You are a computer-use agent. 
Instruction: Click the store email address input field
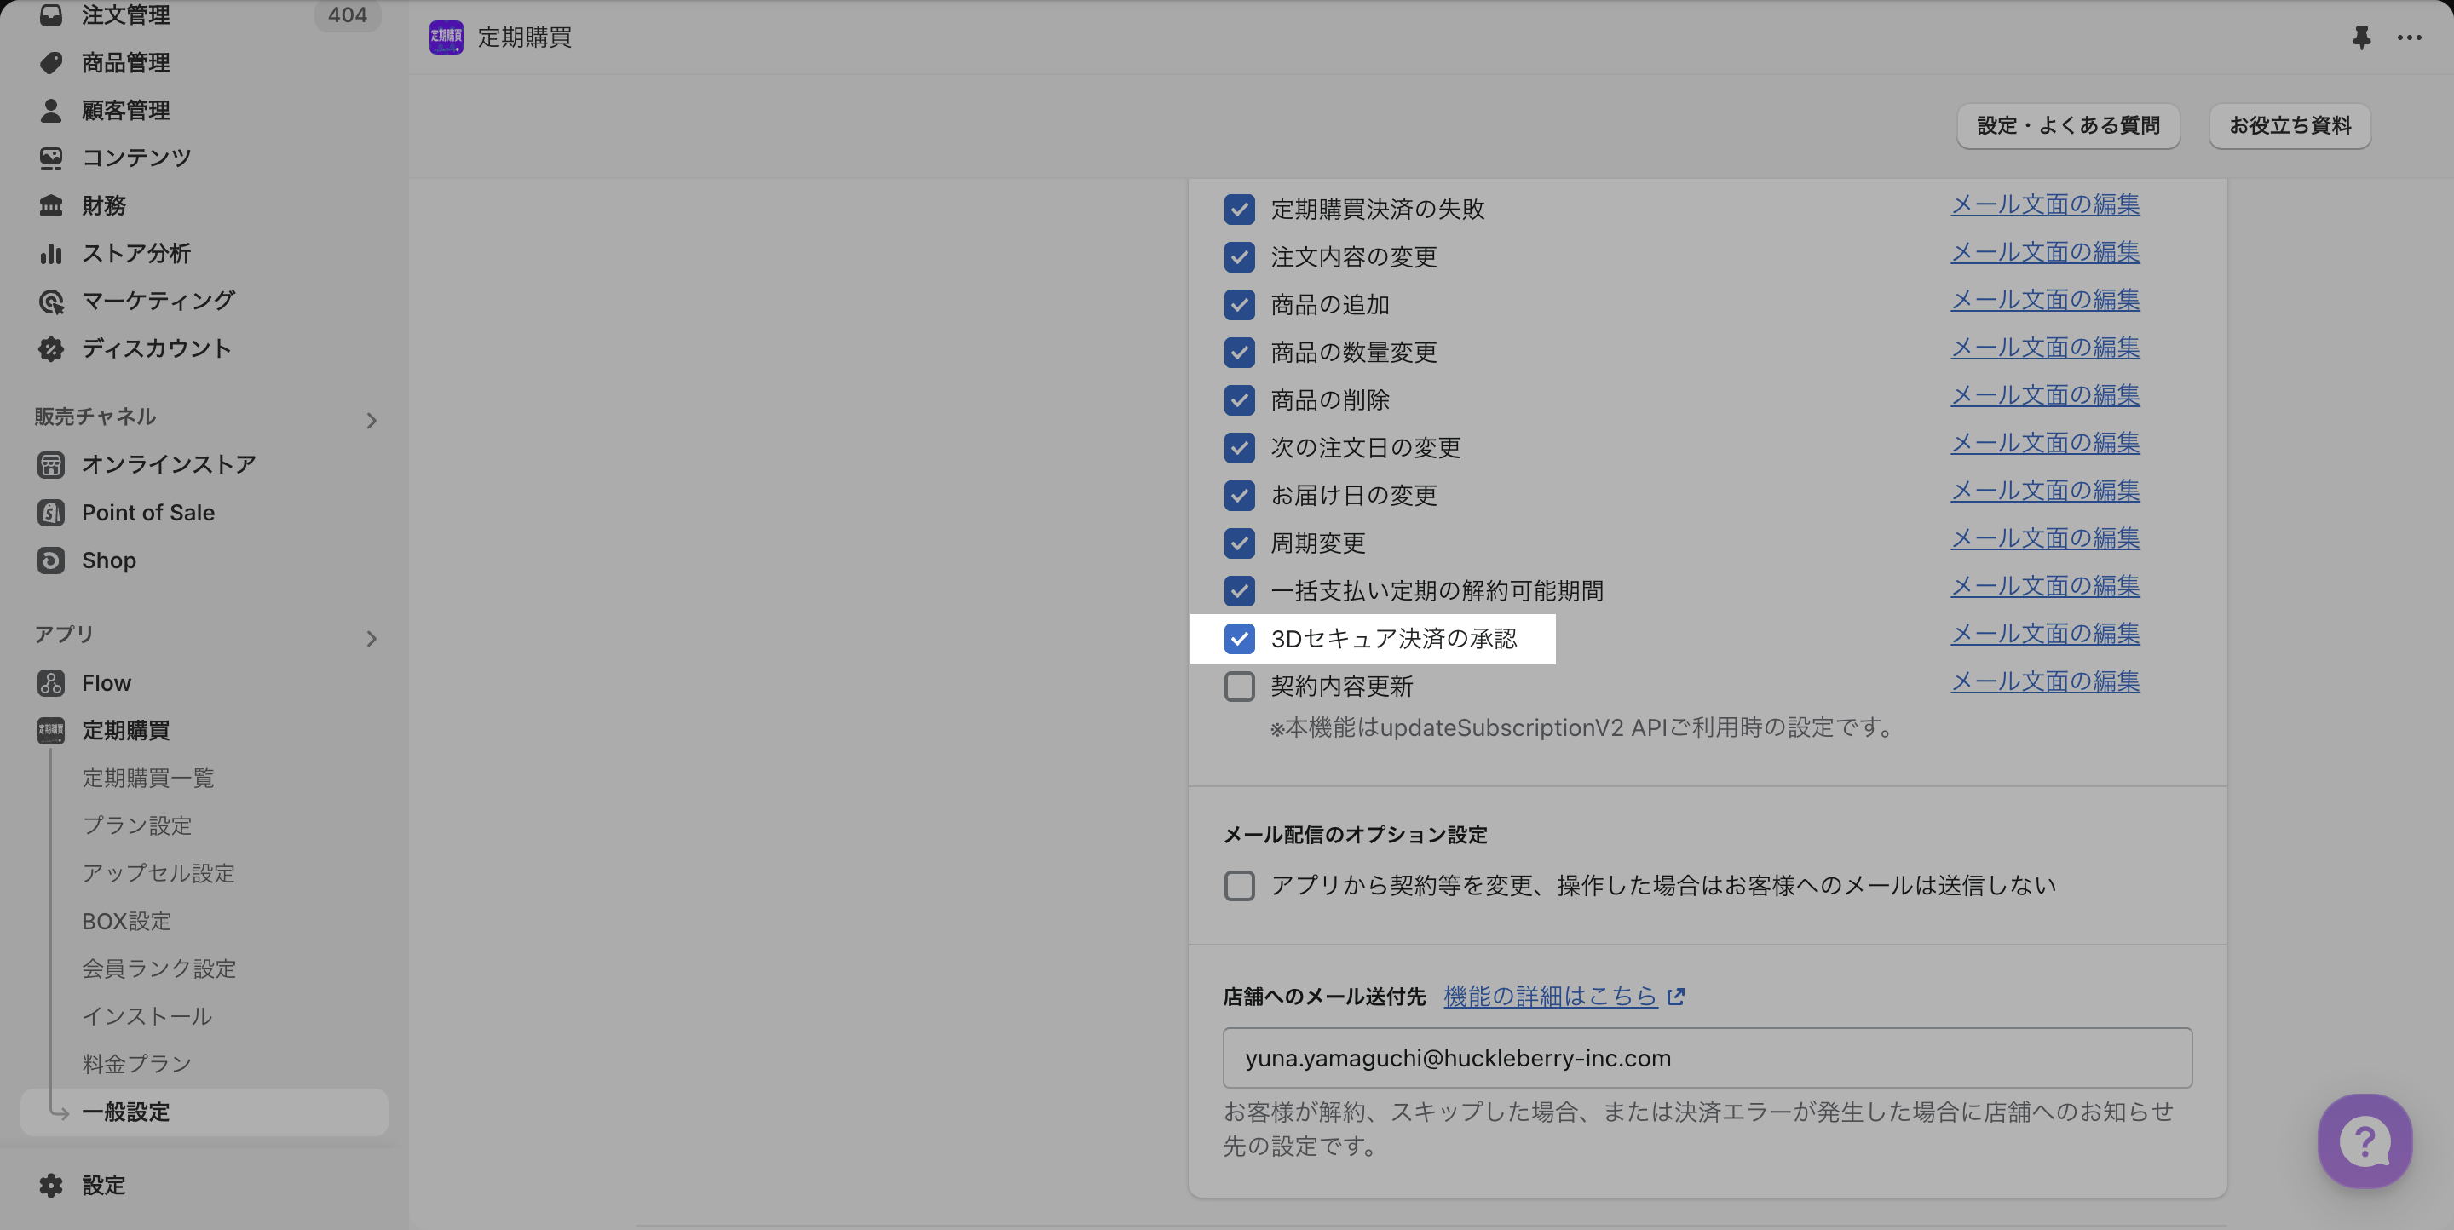pyautogui.click(x=1707, y=1058)
